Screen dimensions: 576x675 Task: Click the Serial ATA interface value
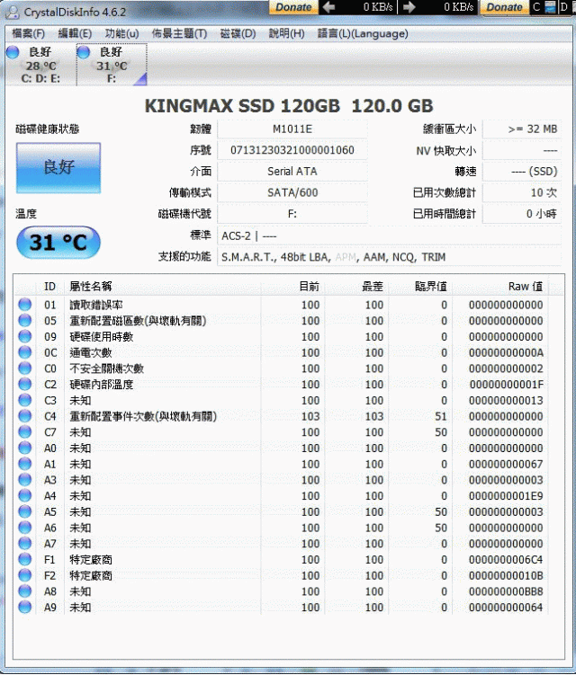click(x=292, y=172)
